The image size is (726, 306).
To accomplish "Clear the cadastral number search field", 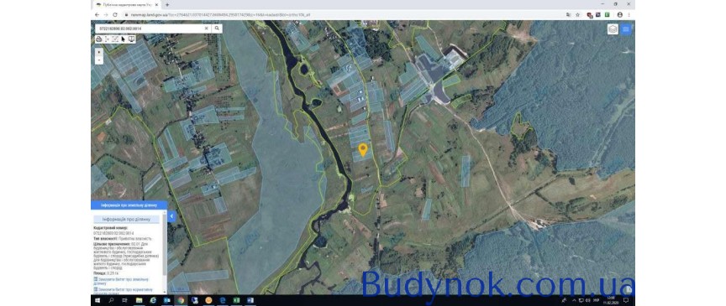I will [207, 29].
